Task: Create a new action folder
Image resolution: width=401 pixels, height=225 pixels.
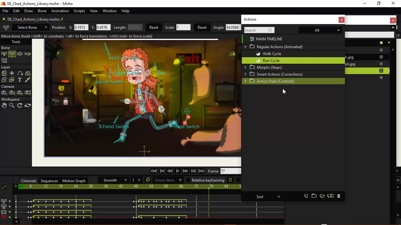Action: (x=314, y=196)
